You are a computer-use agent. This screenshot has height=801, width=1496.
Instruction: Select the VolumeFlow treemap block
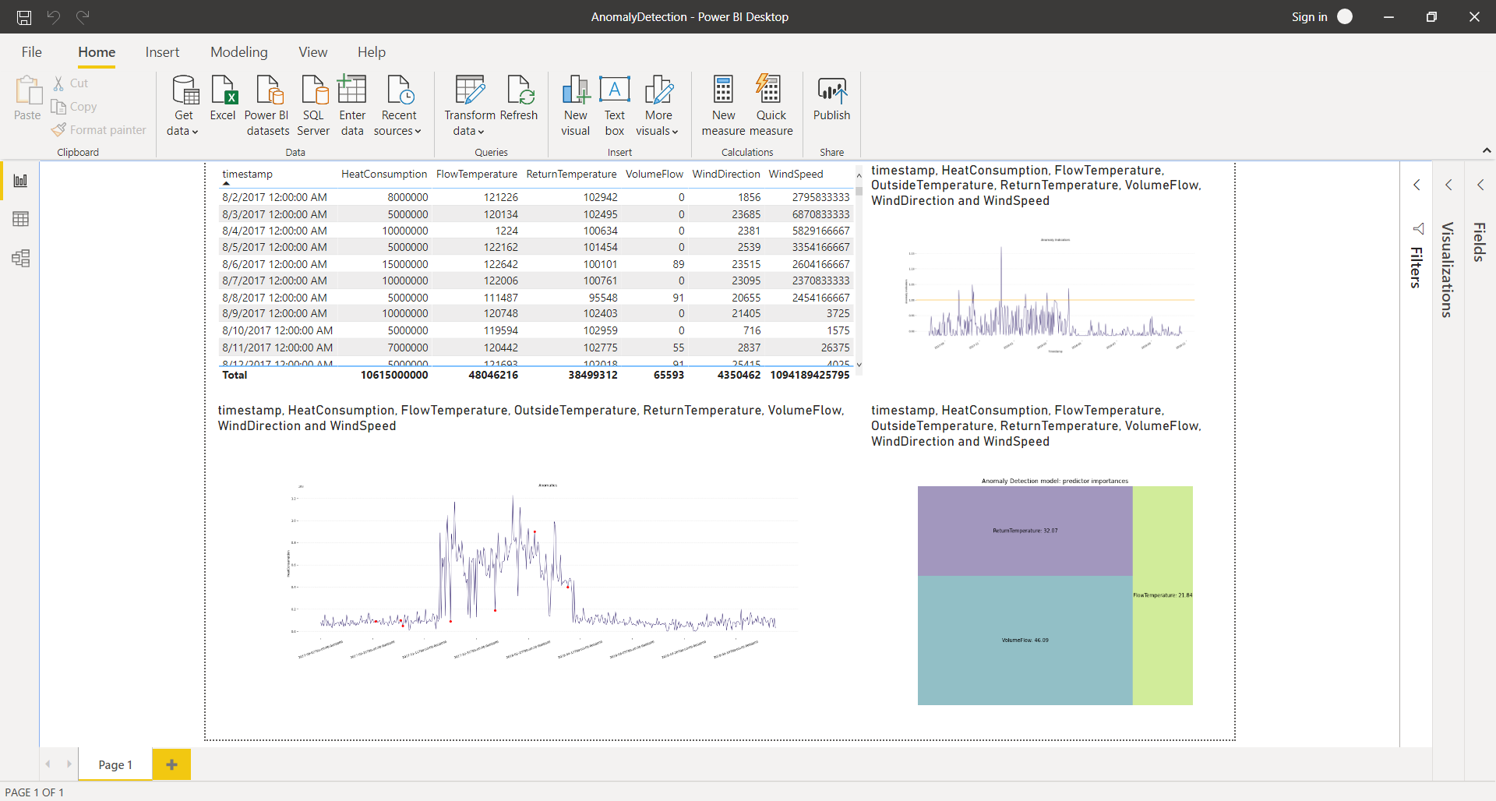click(x=1025, y=640)
